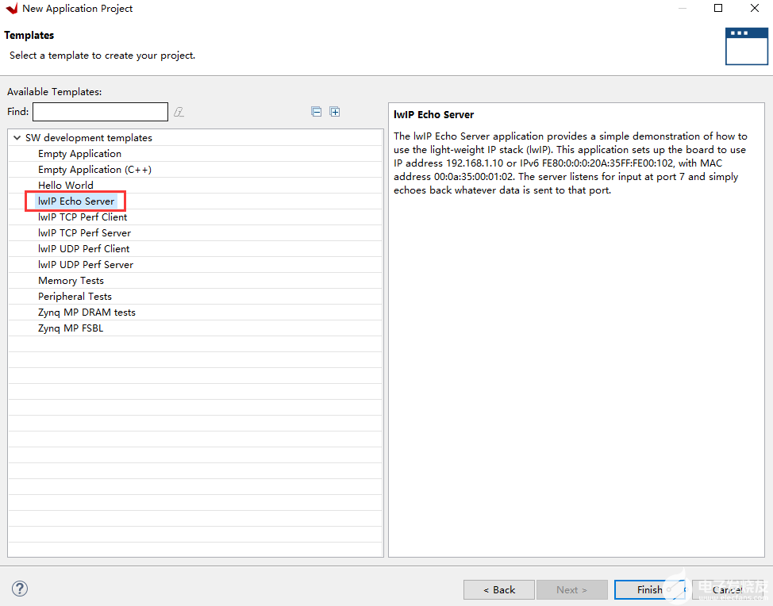Click in the Find text field
The width and height of the screenshot is (773, 606).
[101, 112]
